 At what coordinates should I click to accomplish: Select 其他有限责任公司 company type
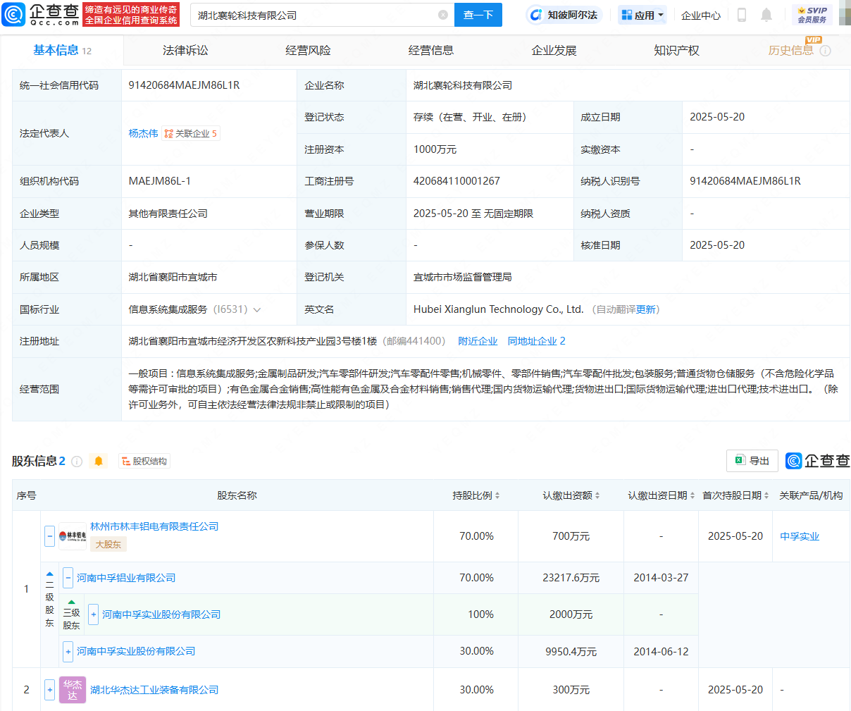[x=168, y=214]
